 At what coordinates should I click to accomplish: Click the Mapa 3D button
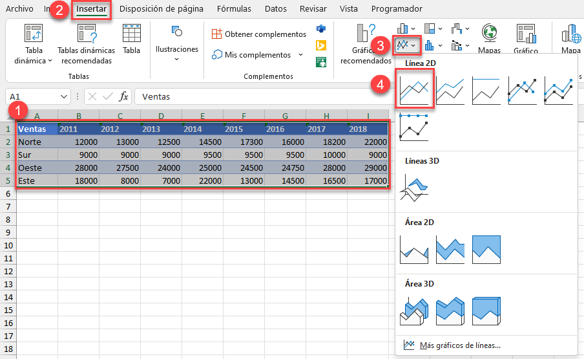[571, 38]
